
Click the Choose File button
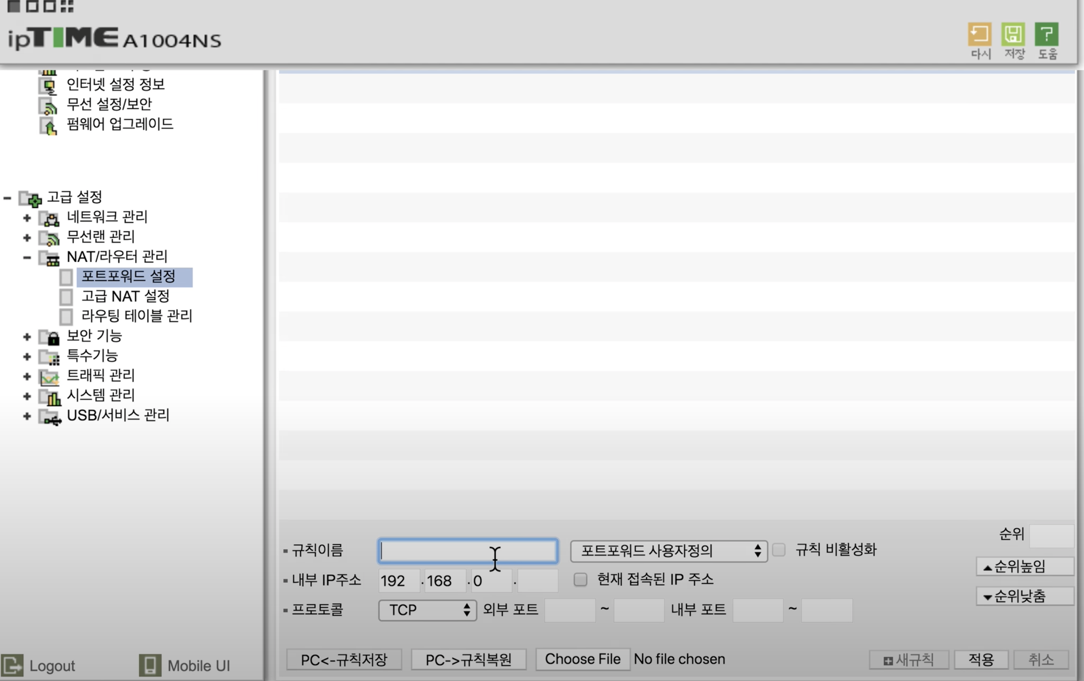pyautogui.click(x=583, y=659)
